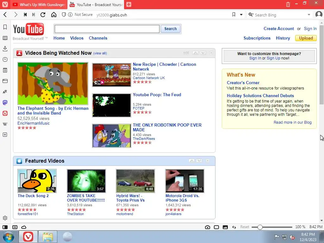This screenshot has width=324, height=243.
Task: Click the muted volume tray icon
Action: coord(292,237)
